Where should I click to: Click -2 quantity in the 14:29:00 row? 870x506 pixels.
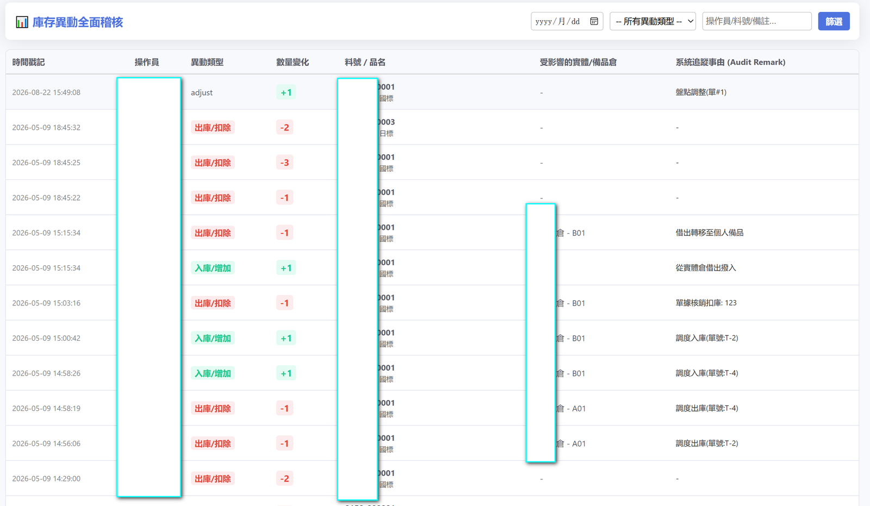point(284,479)
